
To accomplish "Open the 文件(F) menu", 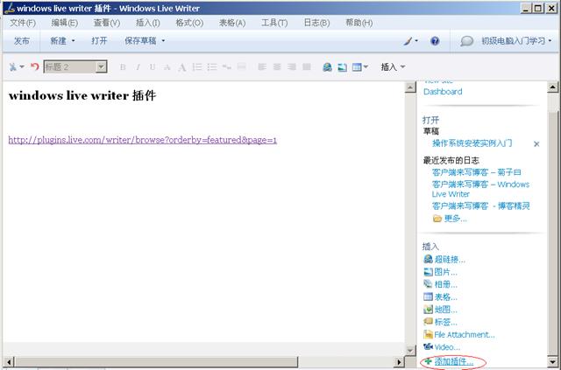I will [x=23, y=23].
